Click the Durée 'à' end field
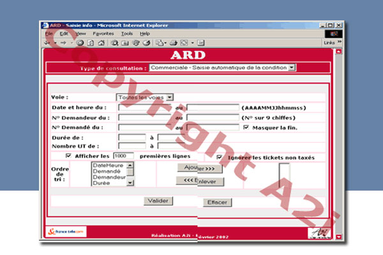The image size is (383, 255). [x=171, y=138]
